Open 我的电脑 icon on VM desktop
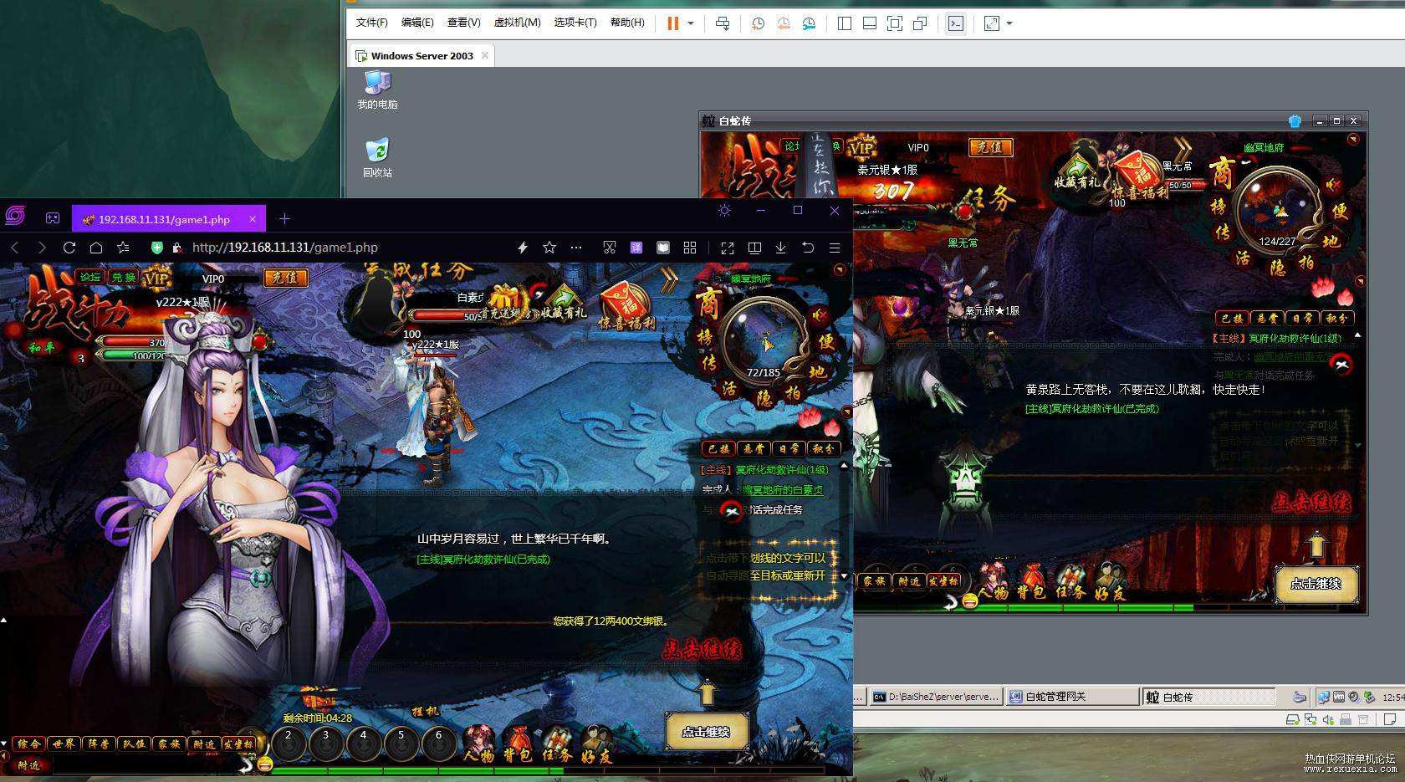The width and height of the screenshot is (1405, 782). pyautogui.click(x=377, y=89)
